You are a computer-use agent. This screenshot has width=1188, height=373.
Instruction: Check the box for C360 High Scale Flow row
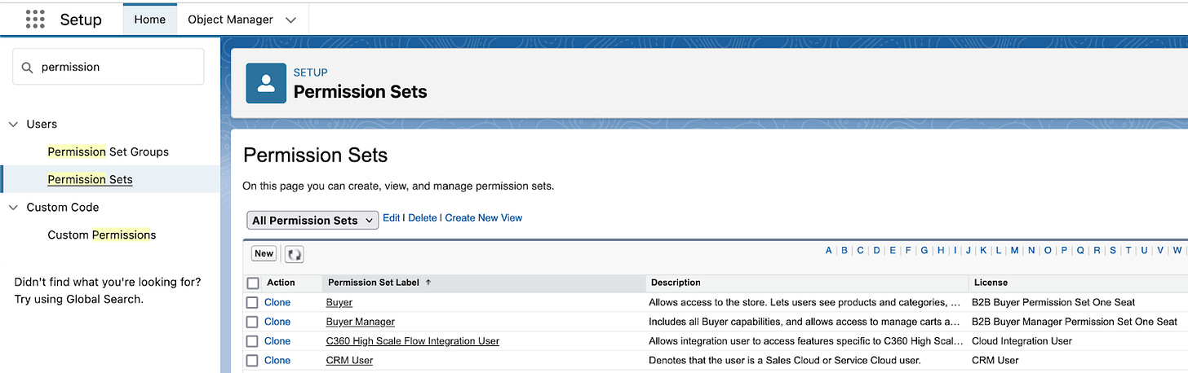tap(253, 341)
